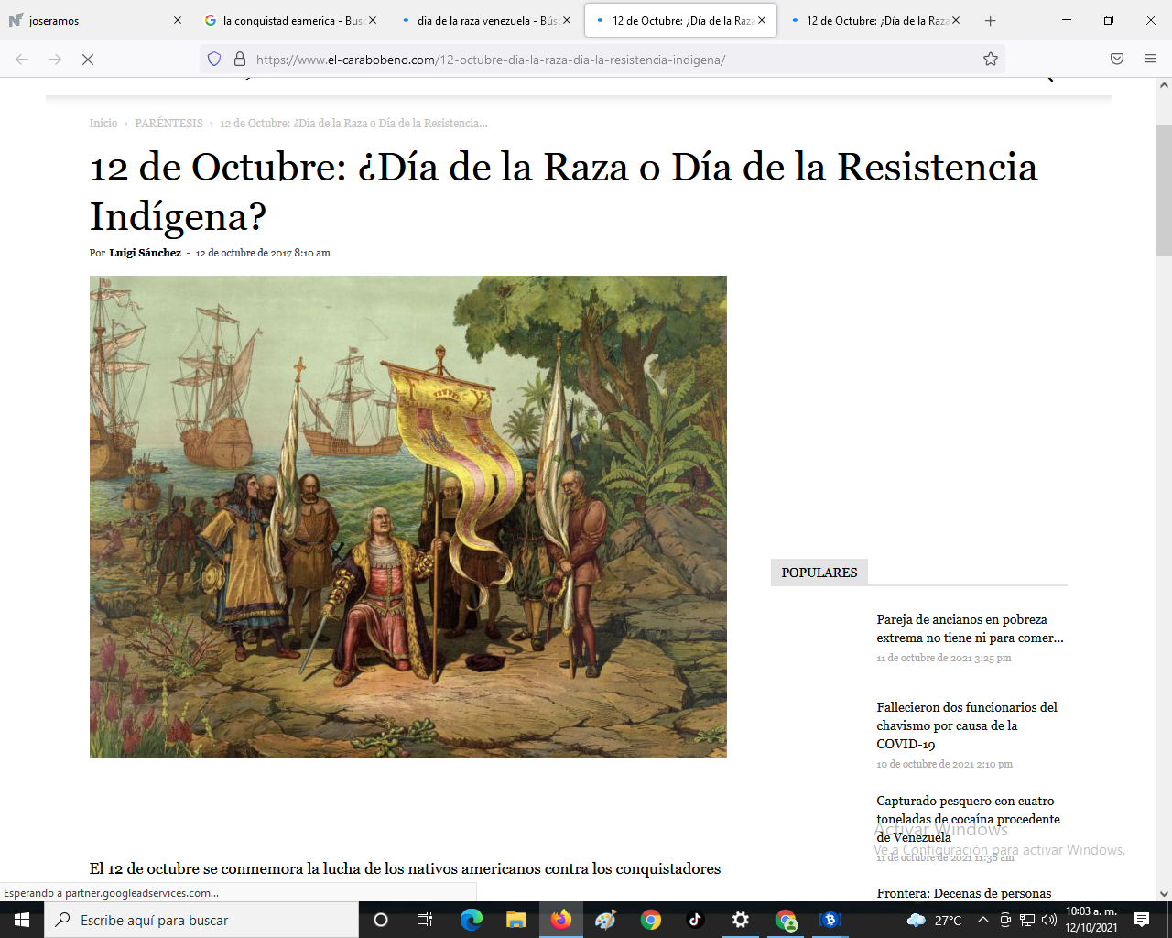Go back to the previous page
This screenshot has width=1172, height=938.
click(x=22, y=60)
